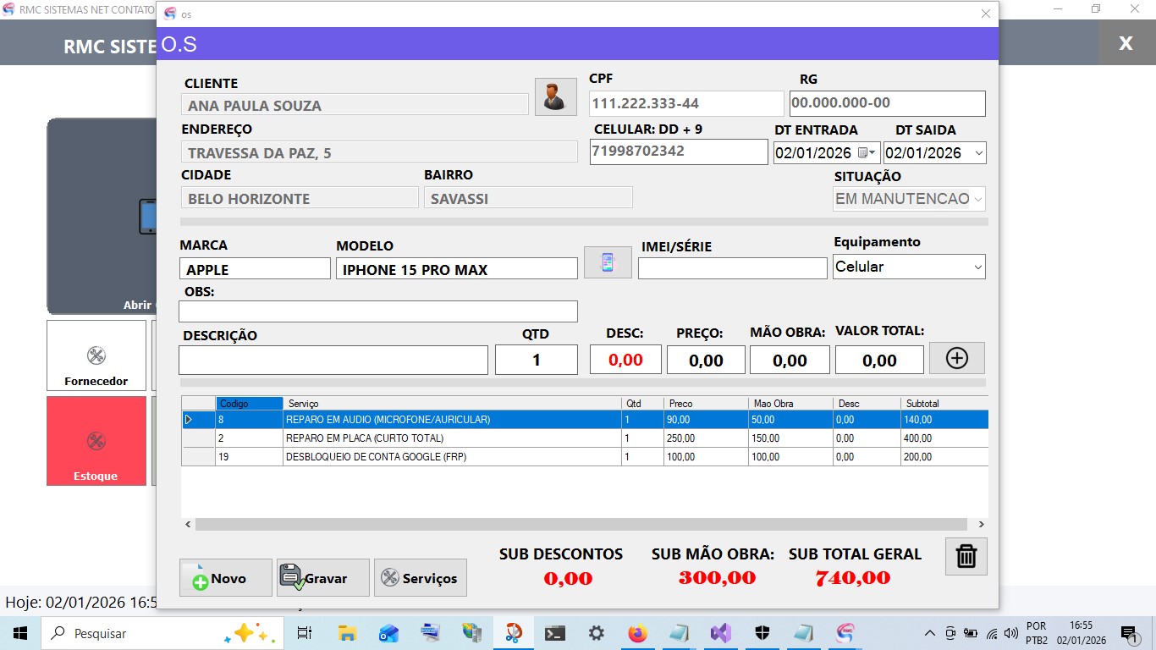Click the Gravar button
1156x650 pixels.
tap(323, 578)
